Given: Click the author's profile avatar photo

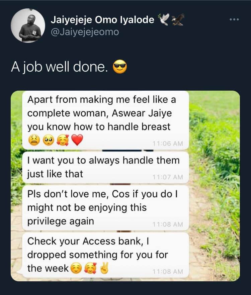Looking at the screenshot, I should (28, 25).
